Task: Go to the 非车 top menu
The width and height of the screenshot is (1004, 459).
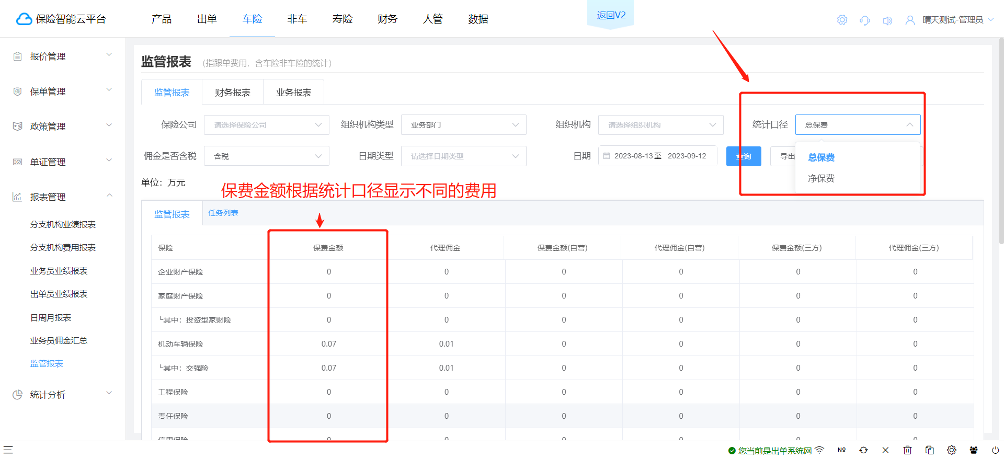Action: coord(297,19)
